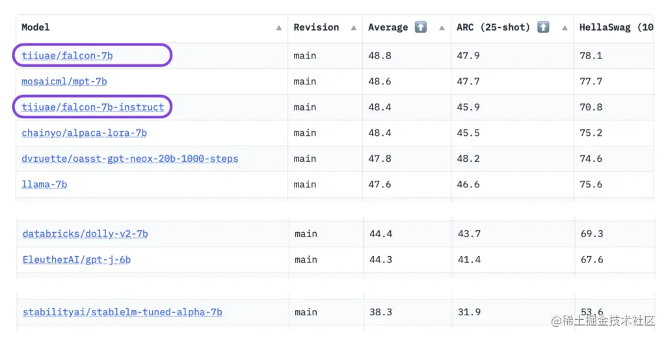Select the 77.7 HellaSwag cell for mpt-7b
The image size is (666, 338).
(614, 81)
